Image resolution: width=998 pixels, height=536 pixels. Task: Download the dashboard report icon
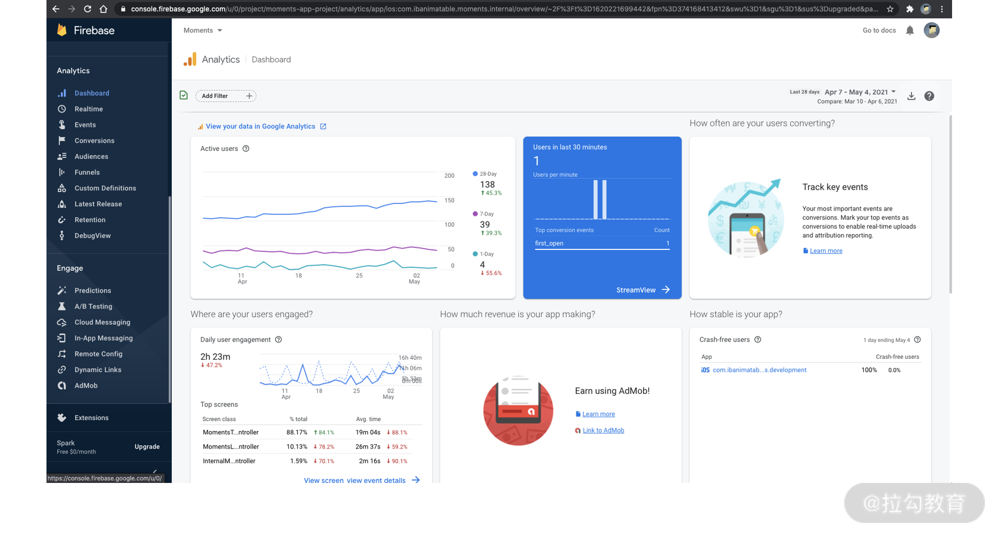tap(911, 96)
